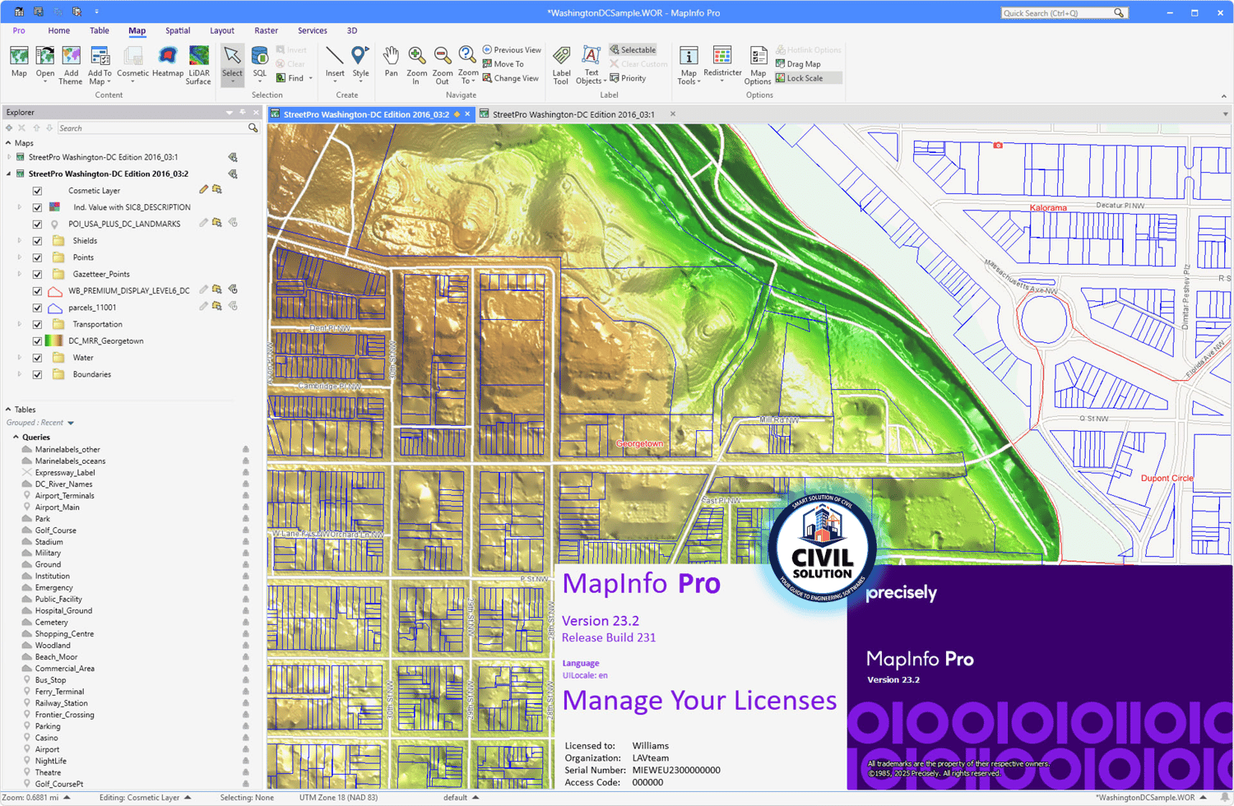Switch to StreetPro Washington-DC Edition 2016_03:1 tab
Viewport: 1234px width, 806px height.
pyautogui.click(x=573, y=114)
